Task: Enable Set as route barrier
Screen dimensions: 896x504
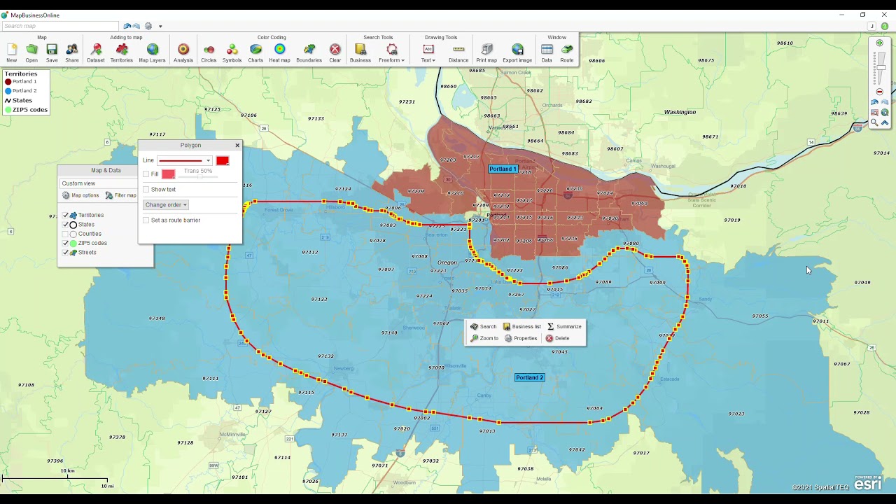Action: [x=146, y=220]
